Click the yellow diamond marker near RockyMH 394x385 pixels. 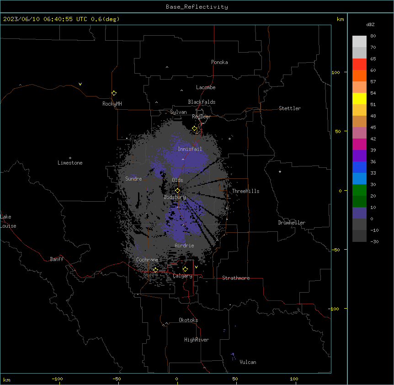[114, 93]
